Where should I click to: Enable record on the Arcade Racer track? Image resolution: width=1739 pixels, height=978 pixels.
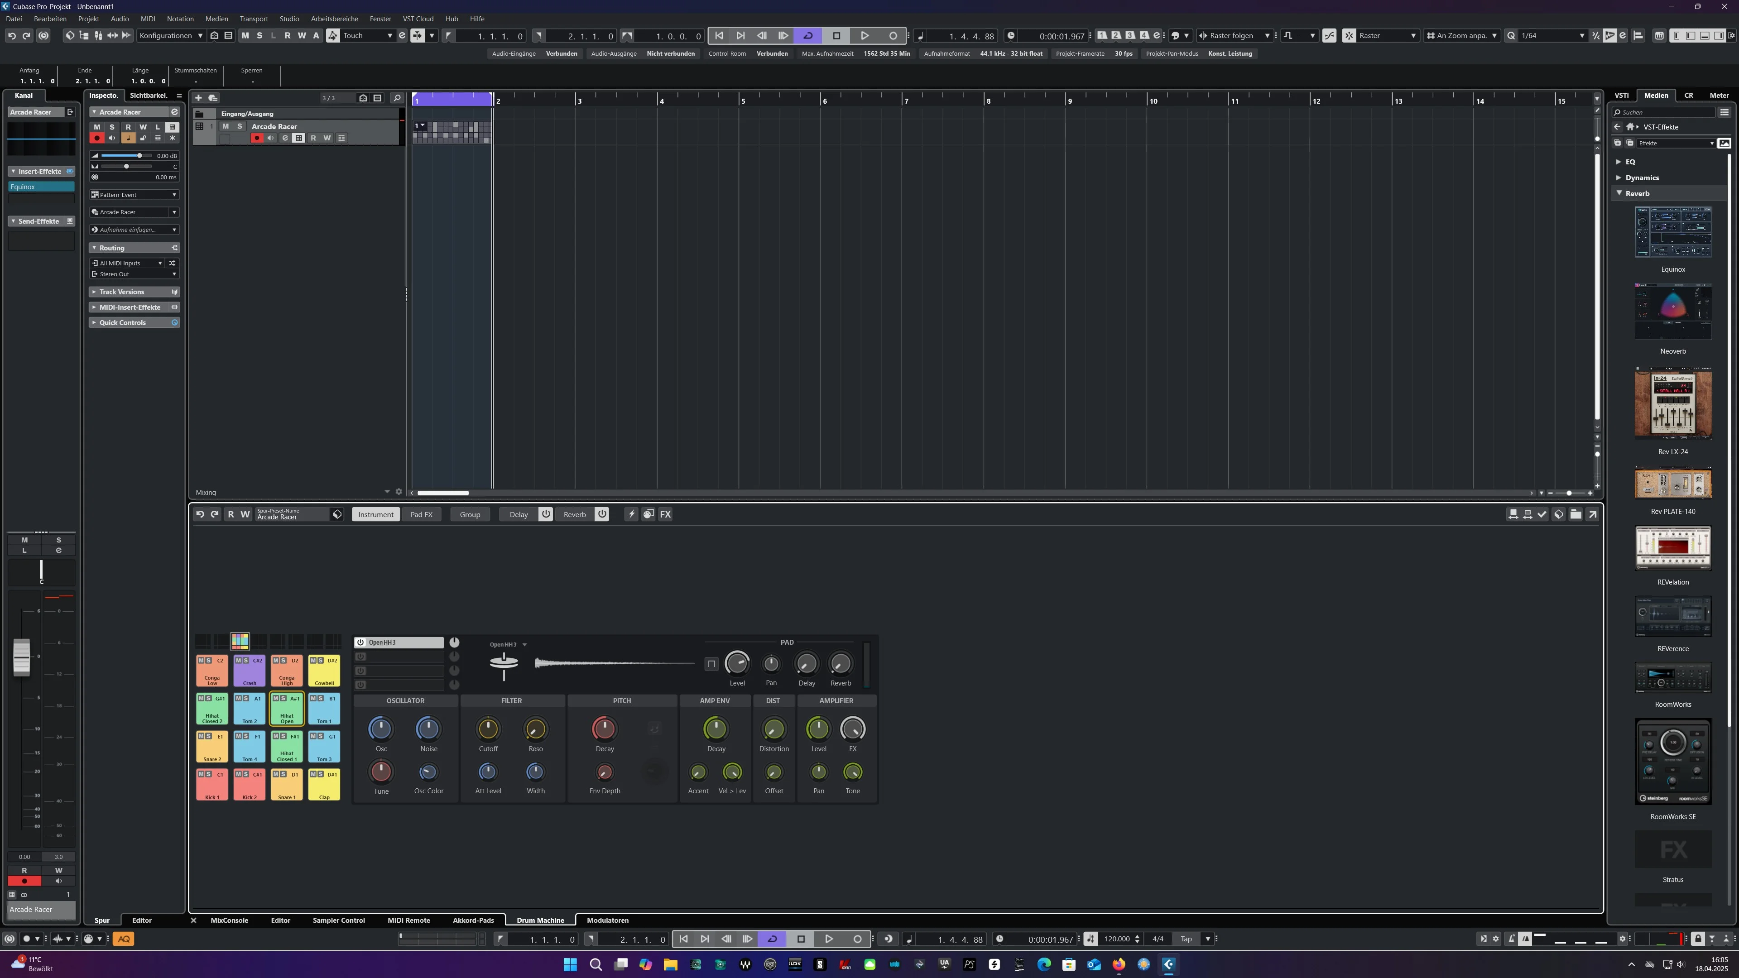[x=256, y=139]
